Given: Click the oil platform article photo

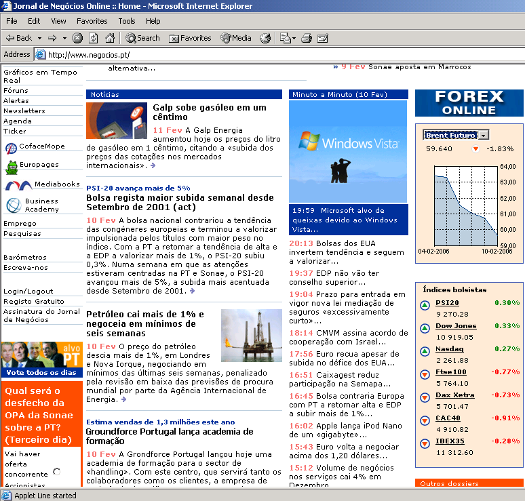Looking at the screenshot, I should tap(252, 336).
